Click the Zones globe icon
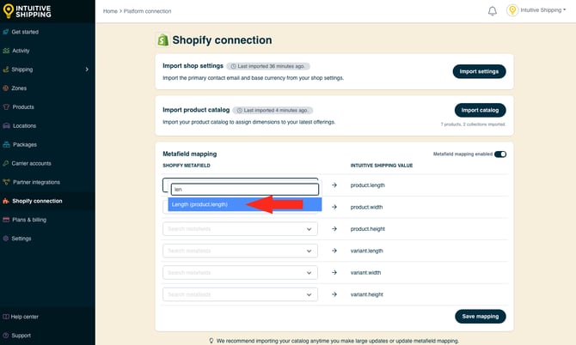This screenshot has width=576, height=345. tap(5, 88)
